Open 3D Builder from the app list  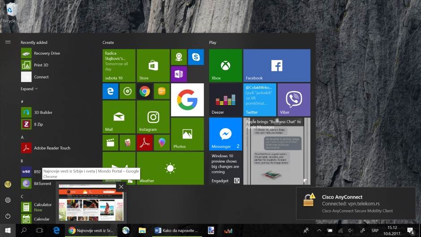pos(43,112)
